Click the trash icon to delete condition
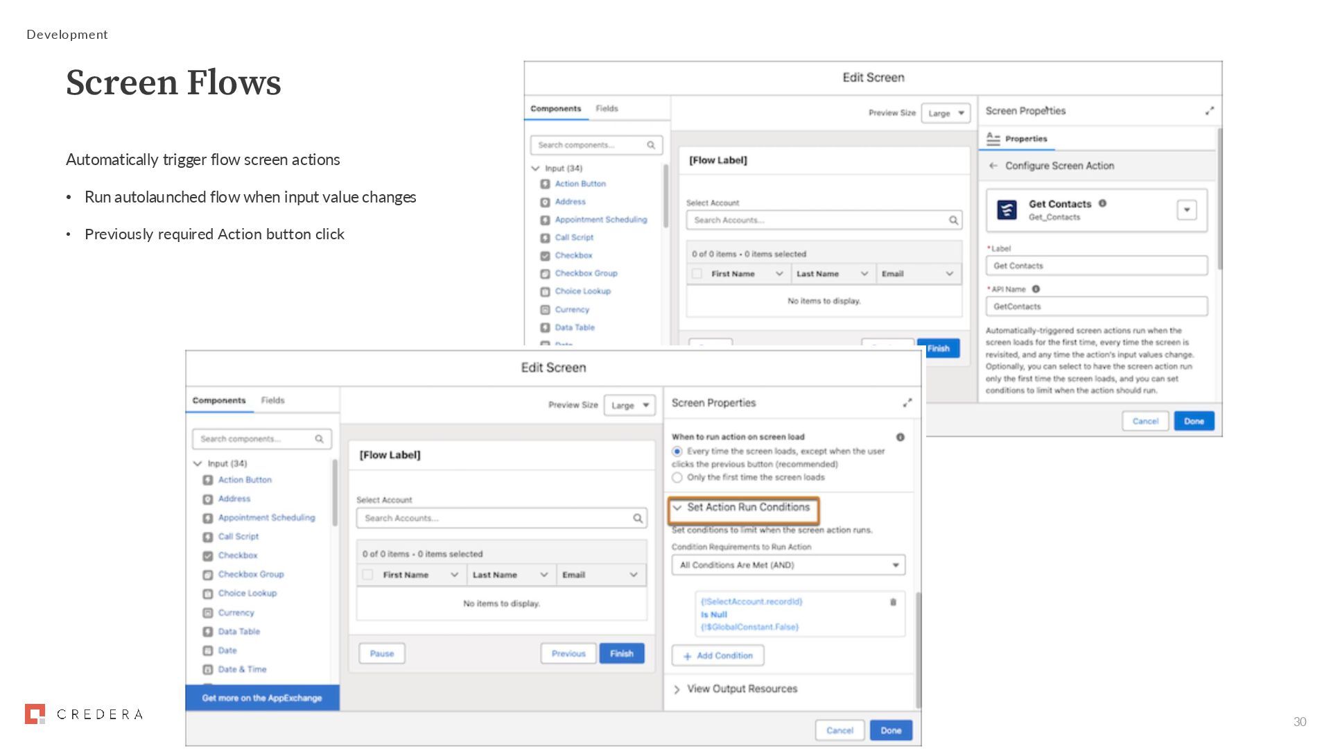The width and height of the screenshot is (1331, 749). (893, 602)
